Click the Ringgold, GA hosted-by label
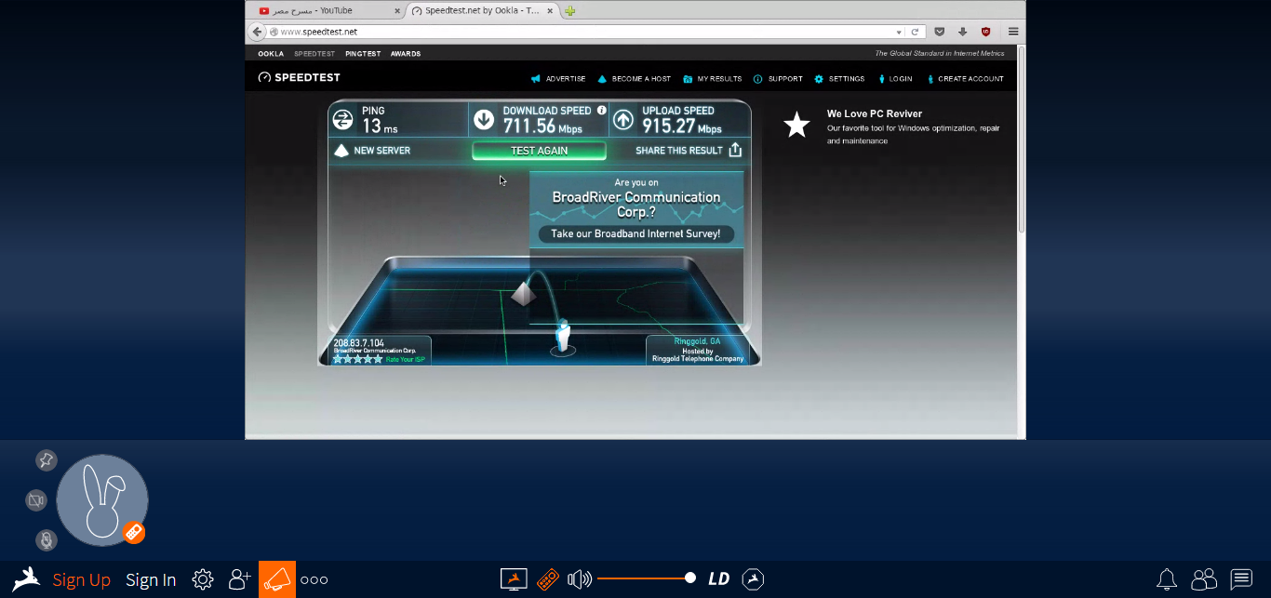This screenshot has width=1271, height=598. [x=698, y=350]
